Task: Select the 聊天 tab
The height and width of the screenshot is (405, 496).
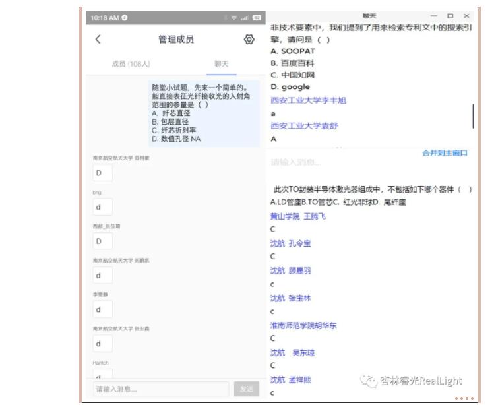Action: coord(222,64)
